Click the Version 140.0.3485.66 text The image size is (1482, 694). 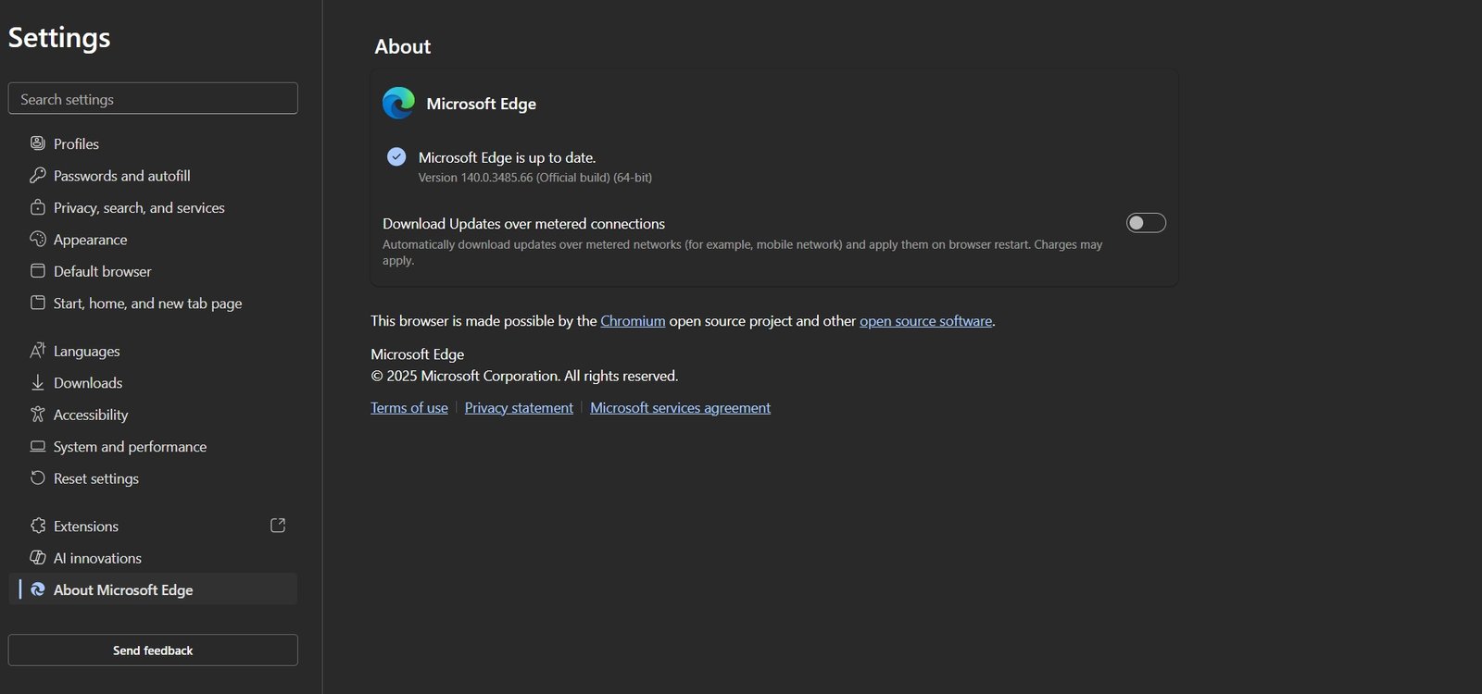point(535,178)
